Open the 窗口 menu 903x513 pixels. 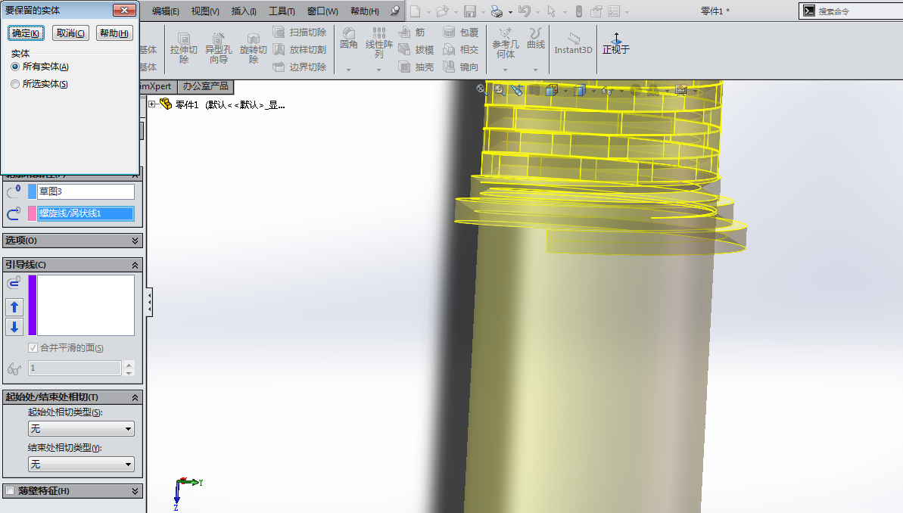coord(322,11)
